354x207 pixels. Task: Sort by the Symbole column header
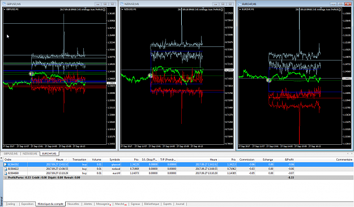[112, 159]
